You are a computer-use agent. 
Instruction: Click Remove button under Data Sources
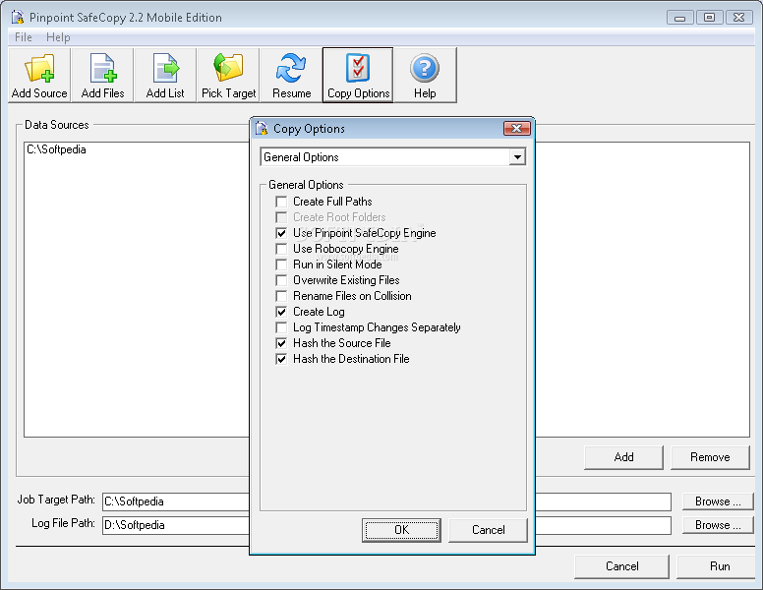[710, 457]
